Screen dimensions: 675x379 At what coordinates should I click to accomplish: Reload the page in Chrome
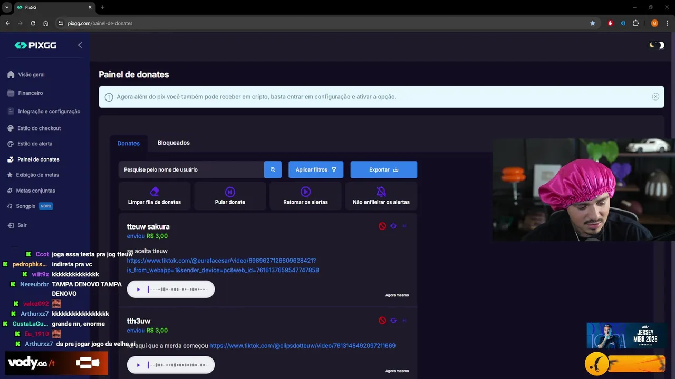click(33, 23)
